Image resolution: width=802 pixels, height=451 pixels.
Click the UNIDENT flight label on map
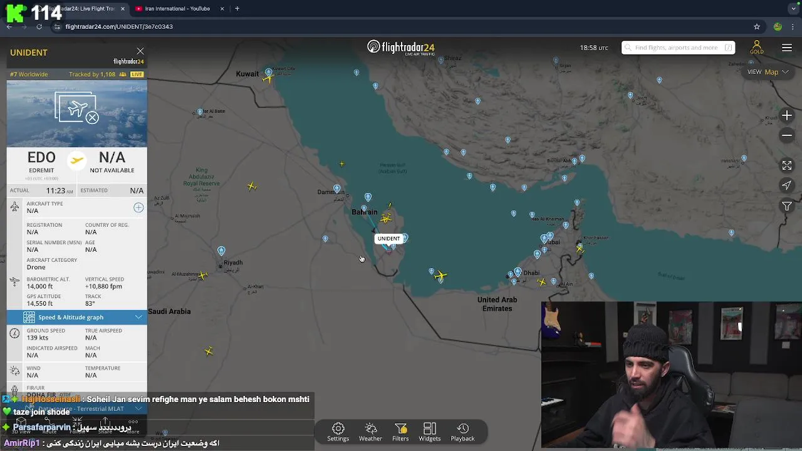[388, 239]
